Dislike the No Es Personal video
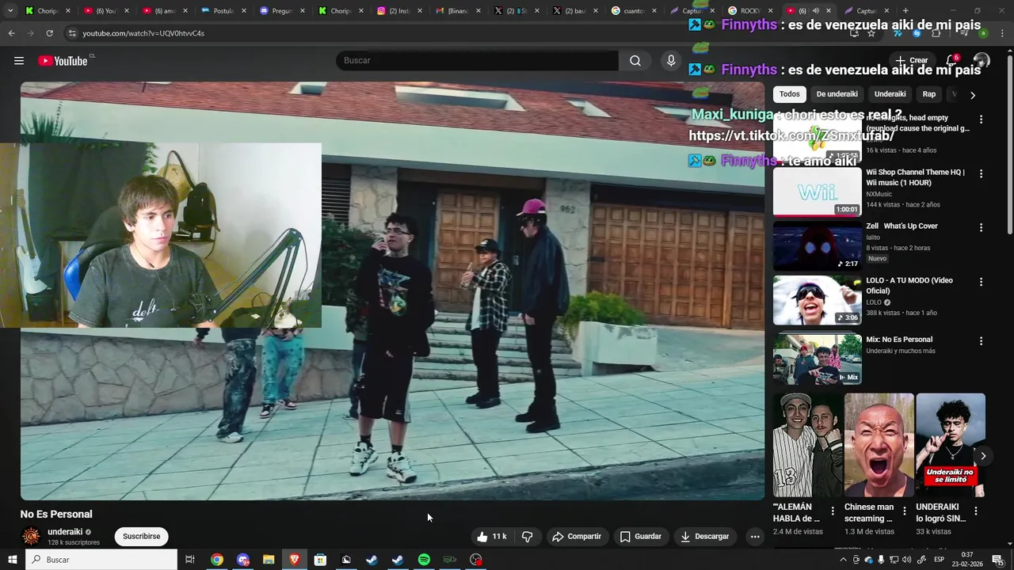Screen dimensions: 1014x570 click(x=527, y=537)
